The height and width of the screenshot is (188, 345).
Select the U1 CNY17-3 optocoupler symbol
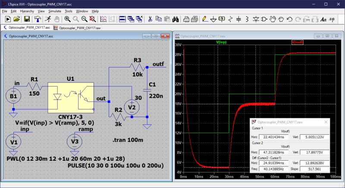click(x=71, y=98)
